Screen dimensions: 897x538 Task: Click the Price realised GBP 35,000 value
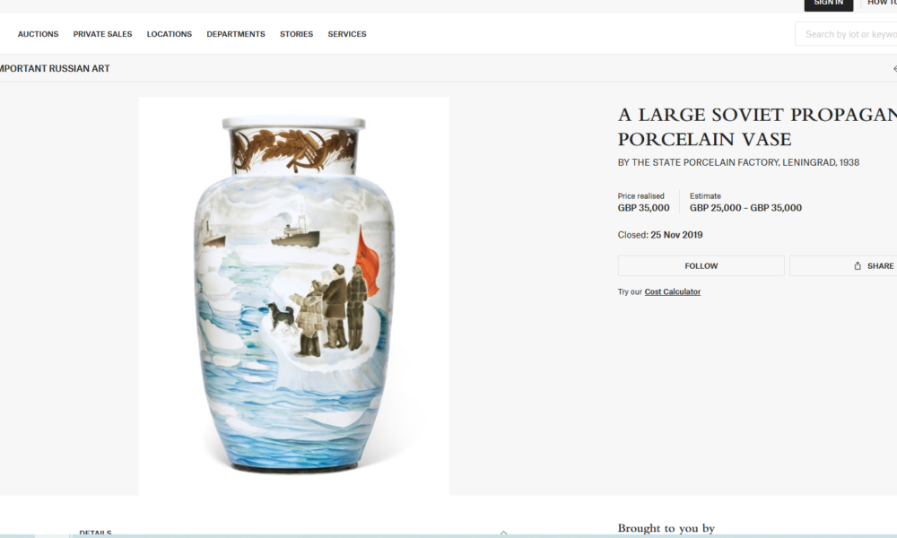pos(643,207)
